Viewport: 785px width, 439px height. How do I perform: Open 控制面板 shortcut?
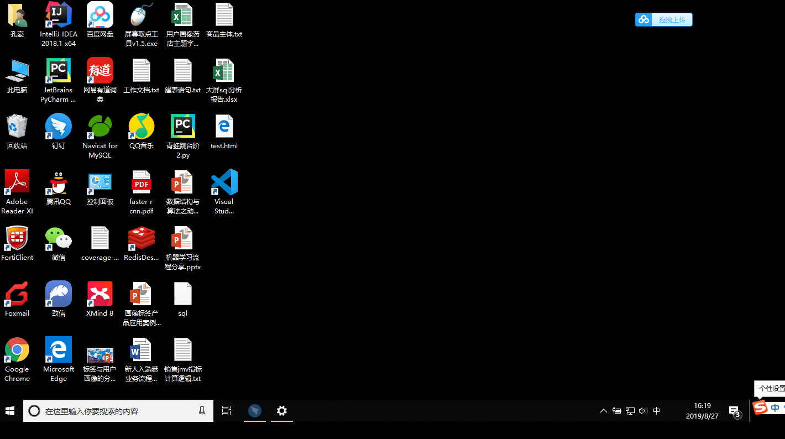[100, 188]
